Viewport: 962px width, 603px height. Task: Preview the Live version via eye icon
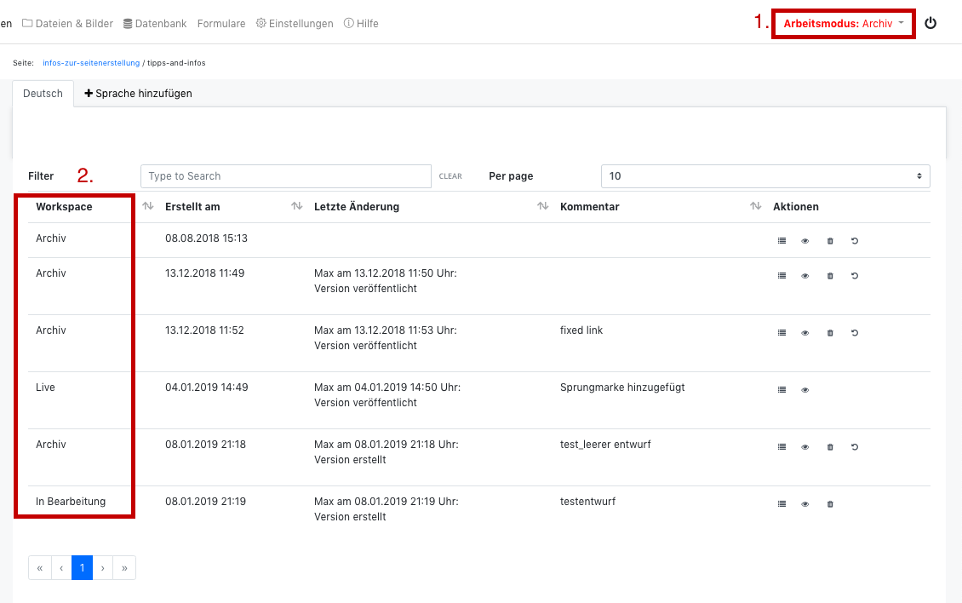[805, 390]
